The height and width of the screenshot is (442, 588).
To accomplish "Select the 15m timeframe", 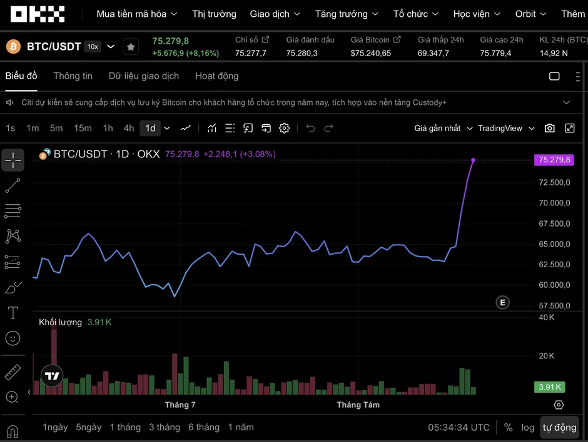I will [83, 129].
